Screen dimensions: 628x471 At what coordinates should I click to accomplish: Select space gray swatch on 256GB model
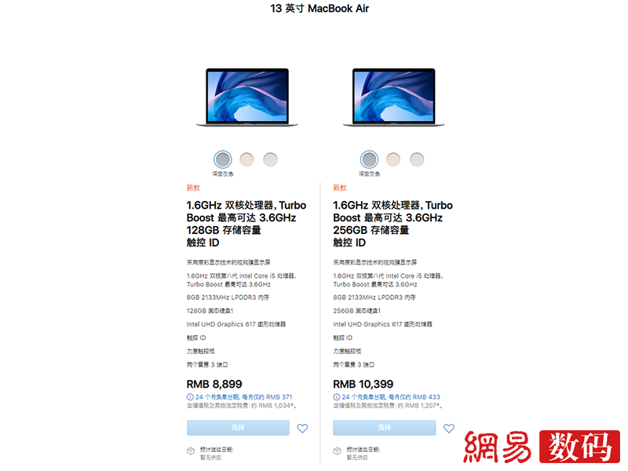click(x=369, y=159)
